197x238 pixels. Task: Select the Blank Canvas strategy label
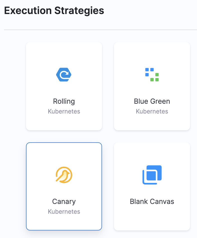[x=152, y=202]
